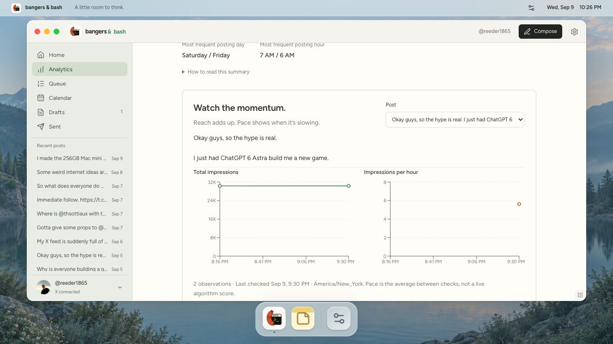Click the bangers & bash menu bar title
This screenshot has height=344, width=613.
coord(44,8)
